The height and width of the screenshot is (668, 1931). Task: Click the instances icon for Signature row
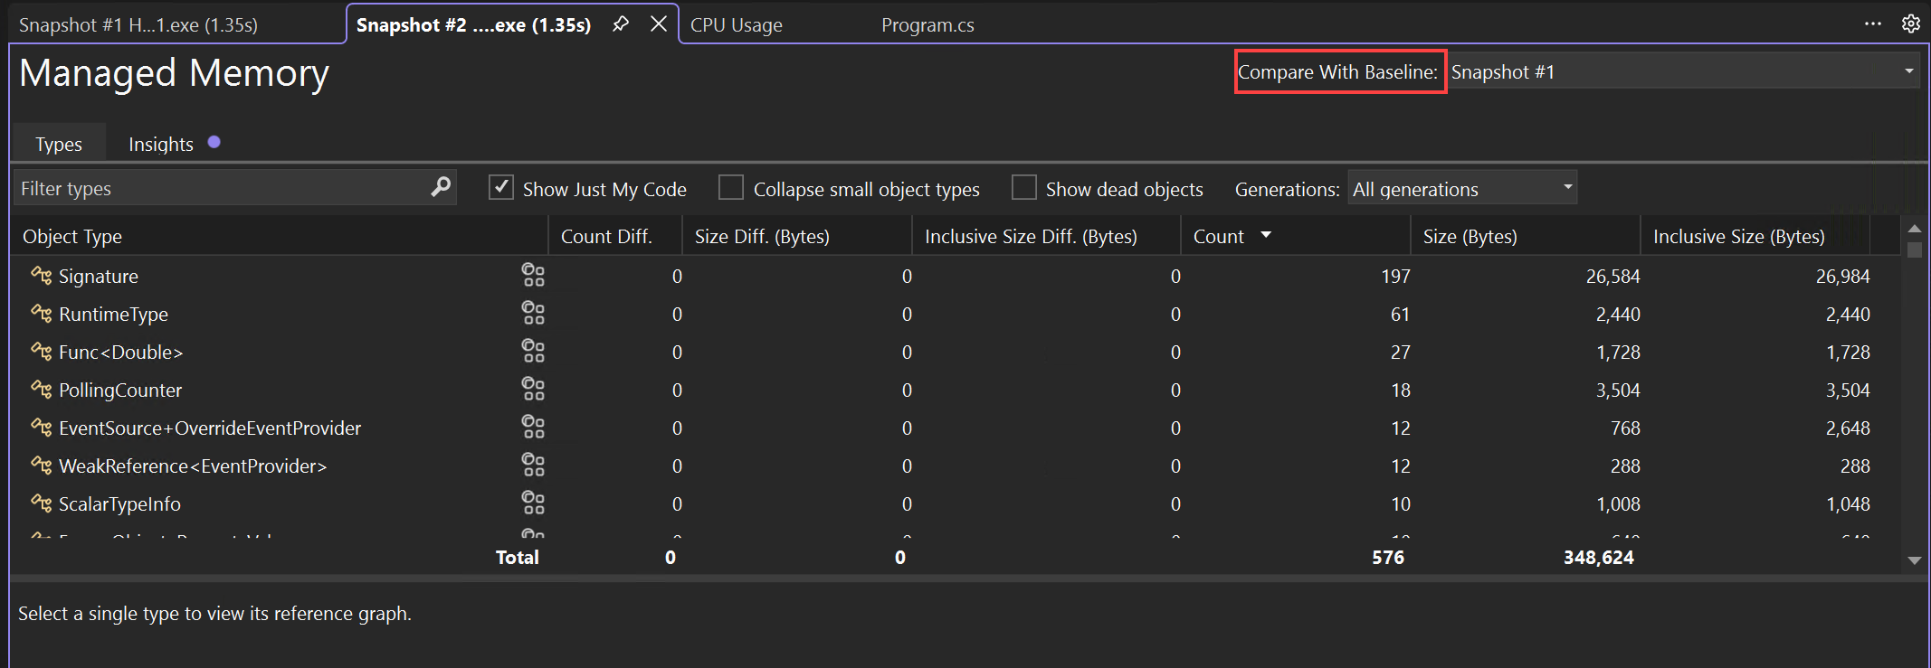[533, 276]
